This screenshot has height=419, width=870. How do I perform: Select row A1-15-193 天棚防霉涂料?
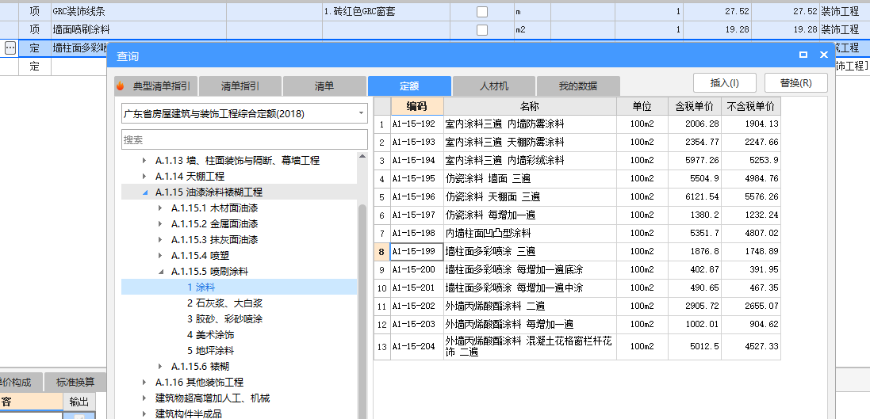[577, 143]
